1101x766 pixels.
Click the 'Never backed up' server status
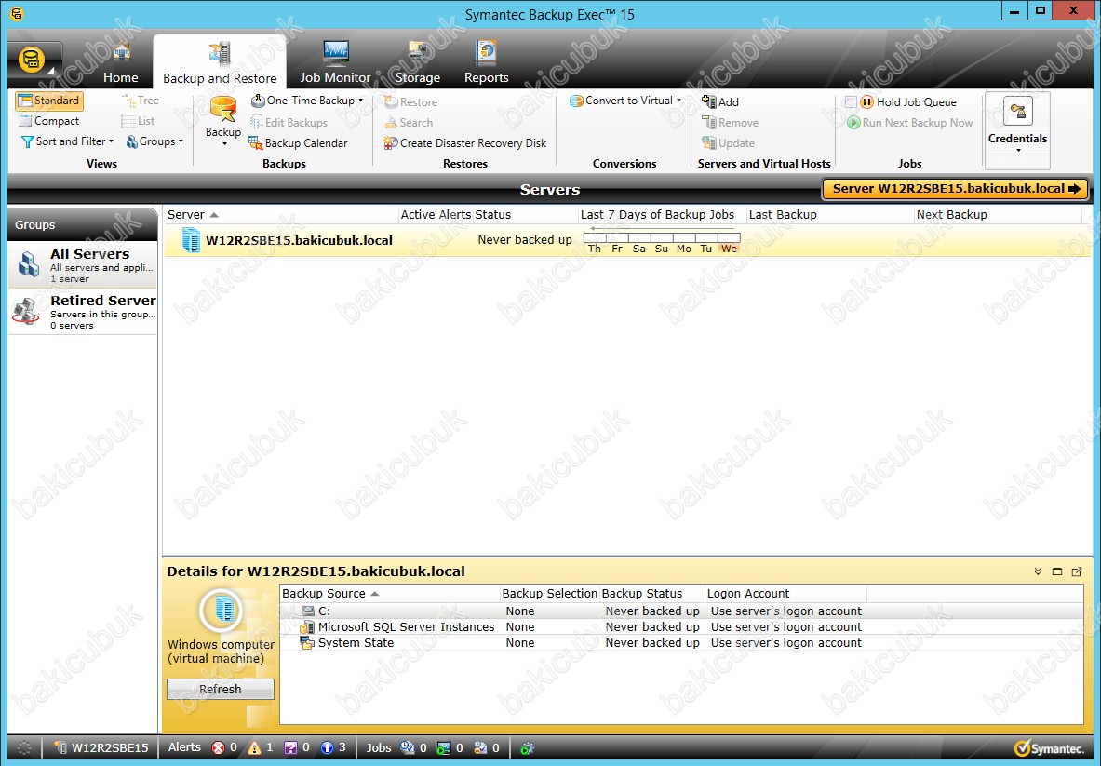[525, 239]
